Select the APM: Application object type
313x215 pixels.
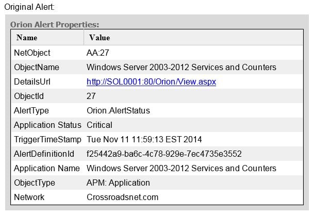pos(118,183)
